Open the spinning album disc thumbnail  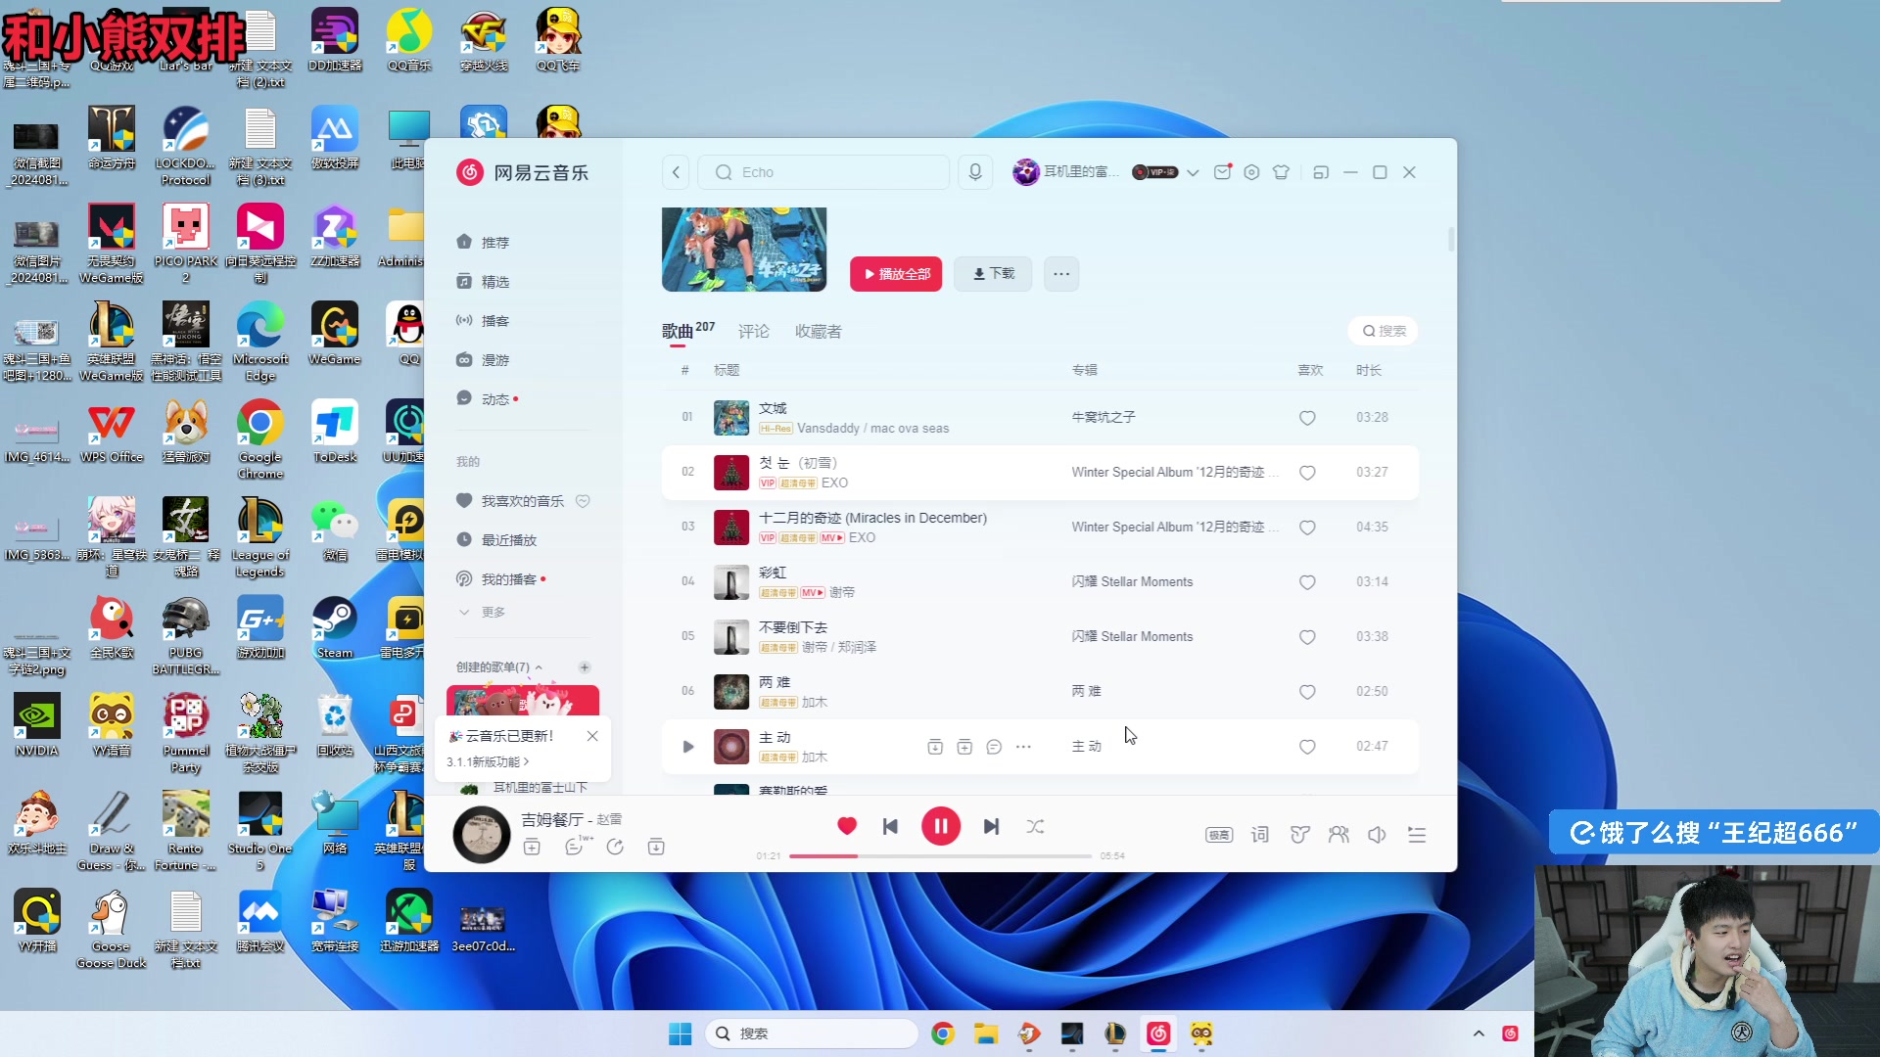[482, 835]
